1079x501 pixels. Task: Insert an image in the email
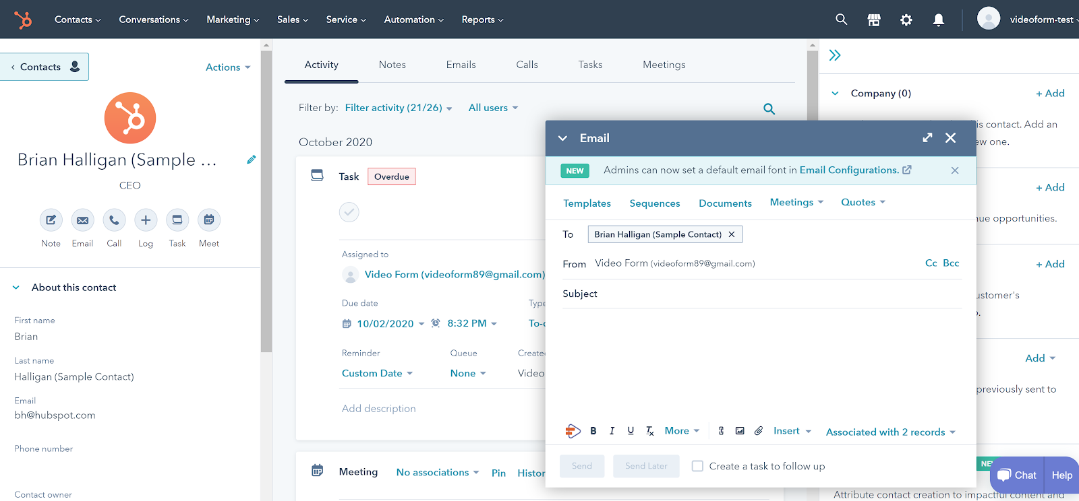point(740,431)
